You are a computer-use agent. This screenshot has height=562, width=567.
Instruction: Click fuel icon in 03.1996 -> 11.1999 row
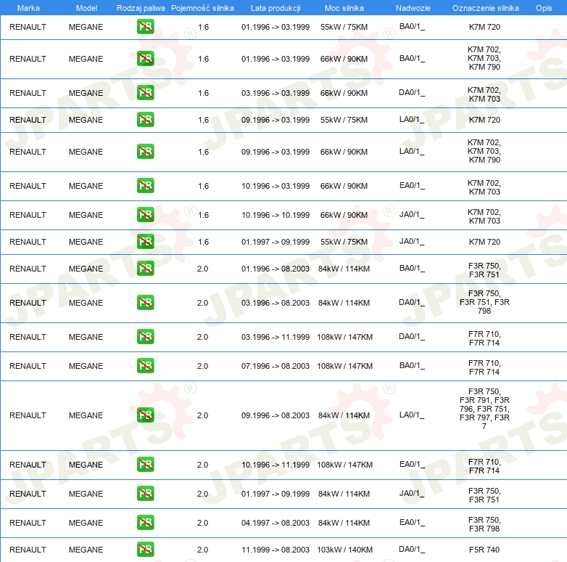[145, 336]
